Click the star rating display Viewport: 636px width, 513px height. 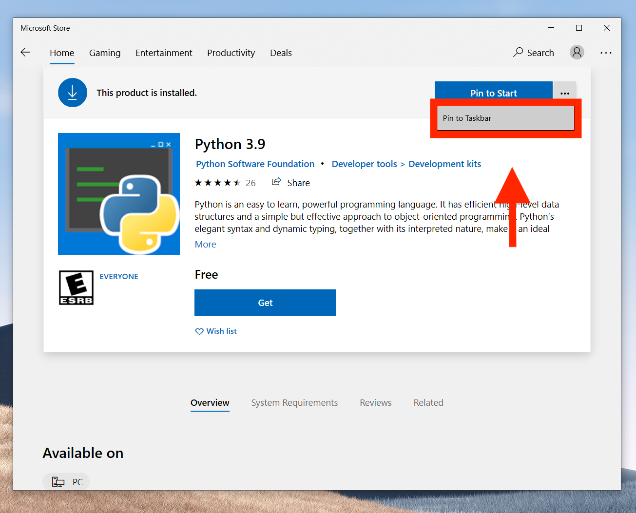[218, 183]
